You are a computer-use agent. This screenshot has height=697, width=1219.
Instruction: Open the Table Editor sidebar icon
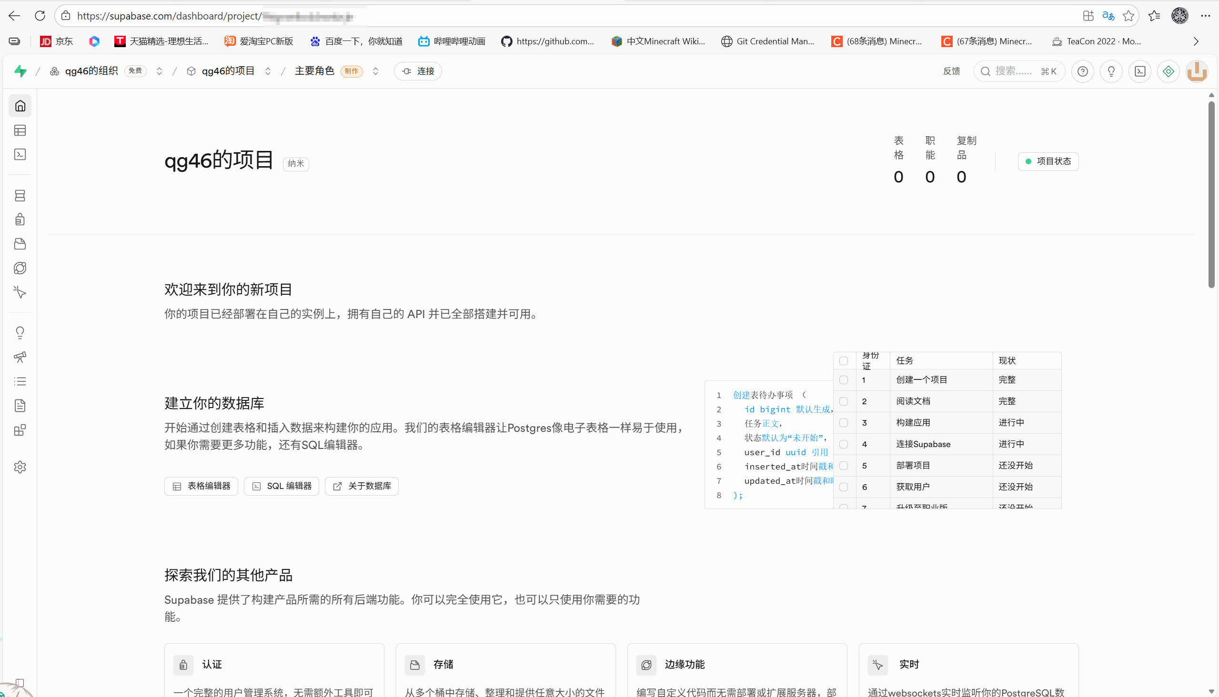[20, 130]
